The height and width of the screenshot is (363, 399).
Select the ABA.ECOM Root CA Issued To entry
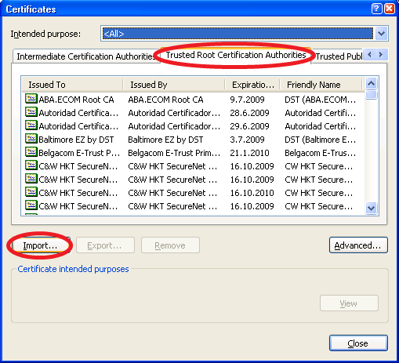point(76,100)
